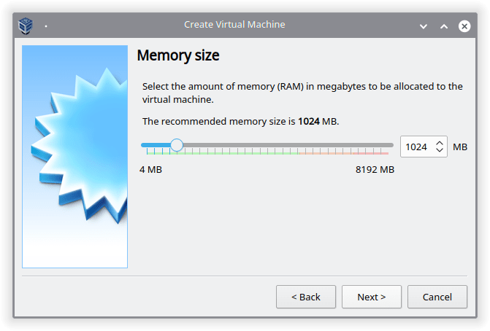The image size is (490, 331).
Task: Maximize window using the up chevron icon
Action: tap(444, 26)
